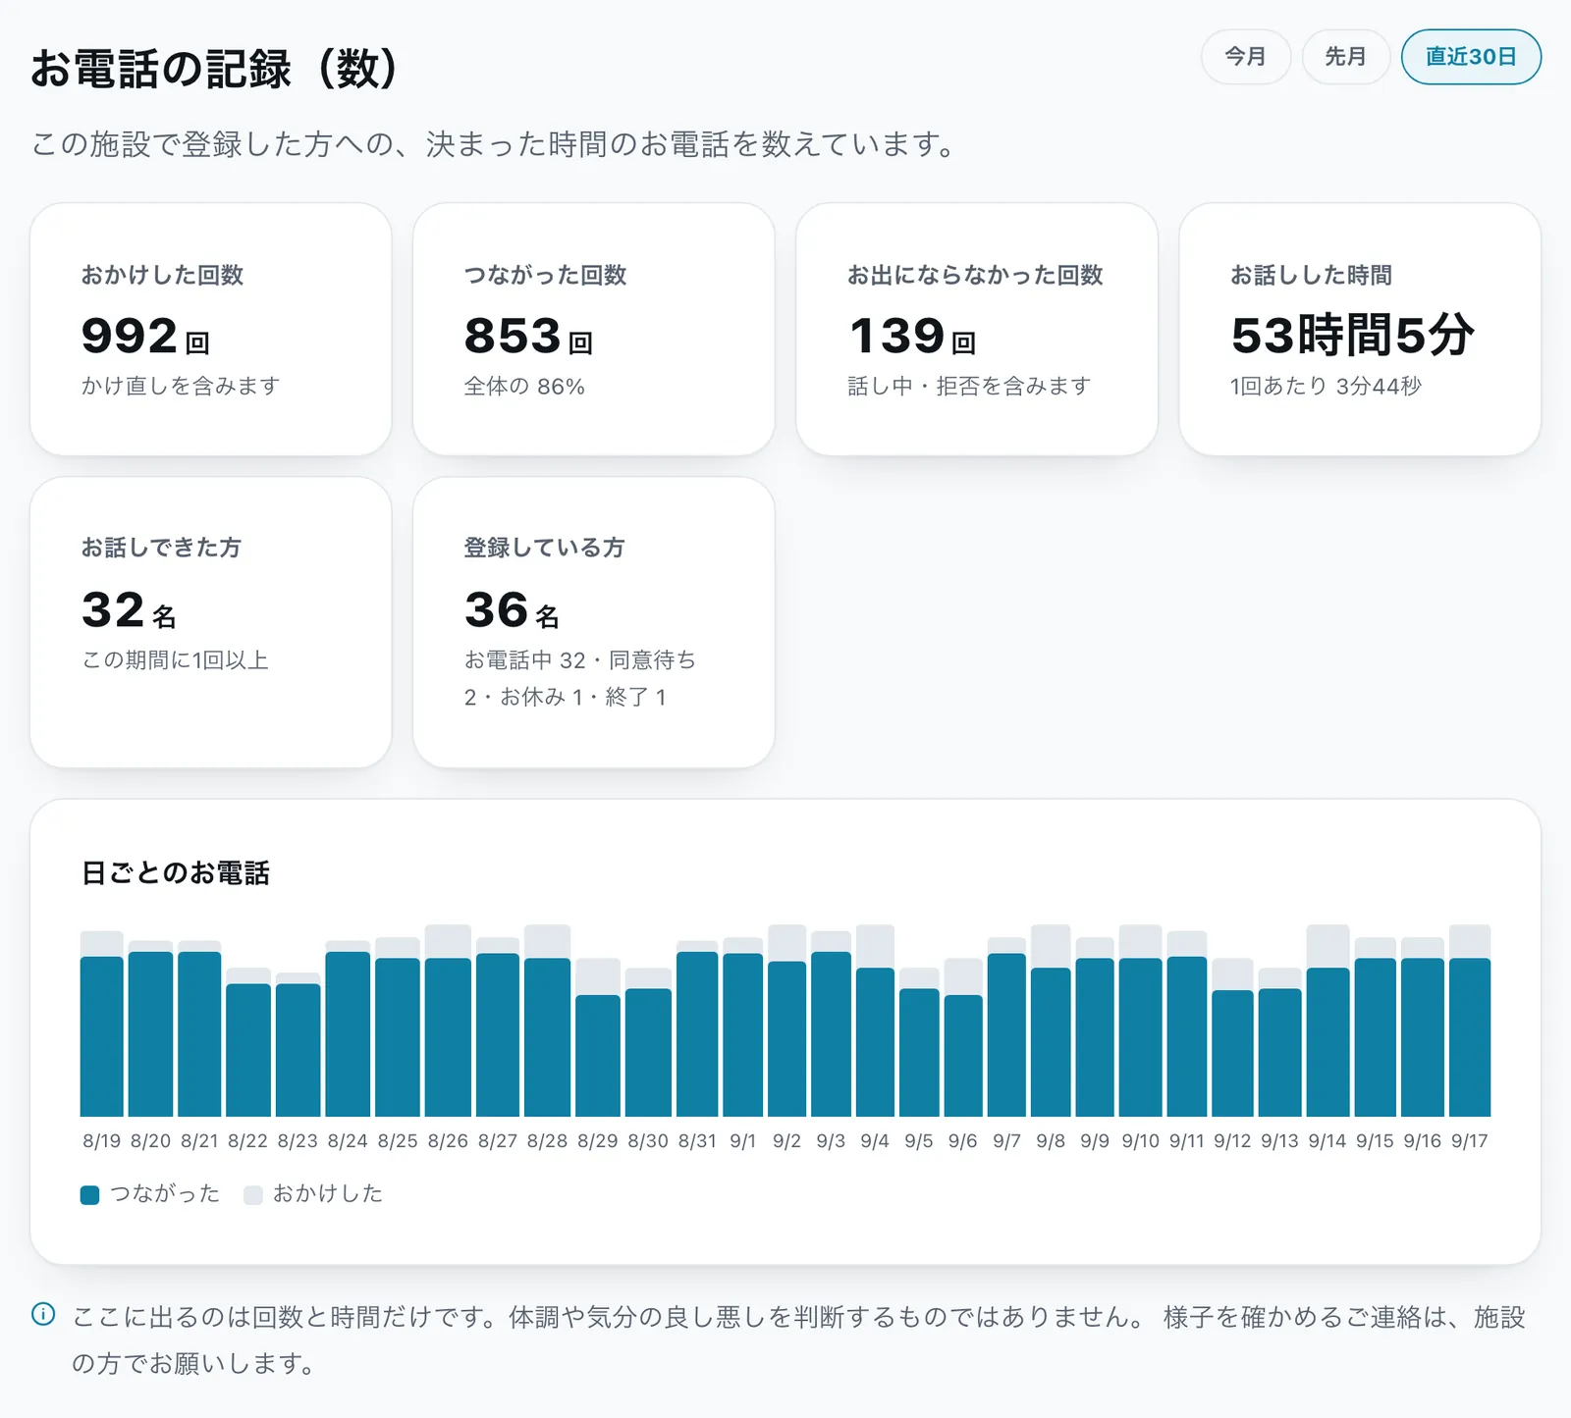Click the 話し中・拒否を含みます note
Image resolution: width=1571 pixels, height=1418 pixels.
pos(969,387)
